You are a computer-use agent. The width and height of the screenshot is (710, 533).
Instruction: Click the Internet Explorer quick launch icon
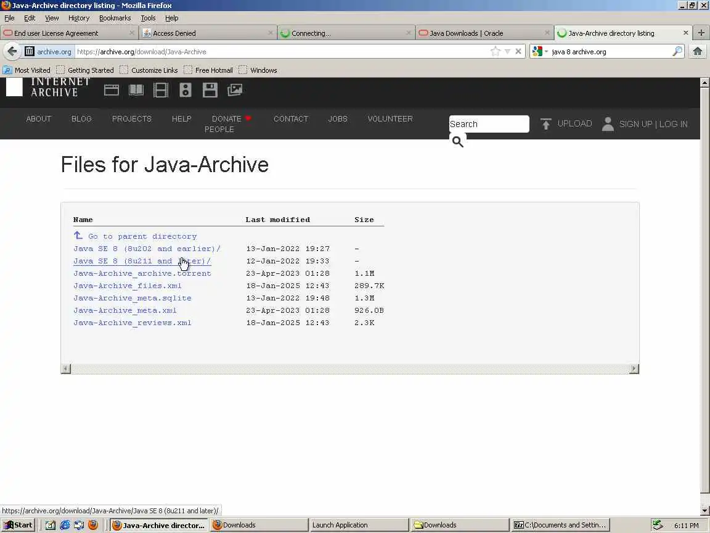click(x=65, y=525)
